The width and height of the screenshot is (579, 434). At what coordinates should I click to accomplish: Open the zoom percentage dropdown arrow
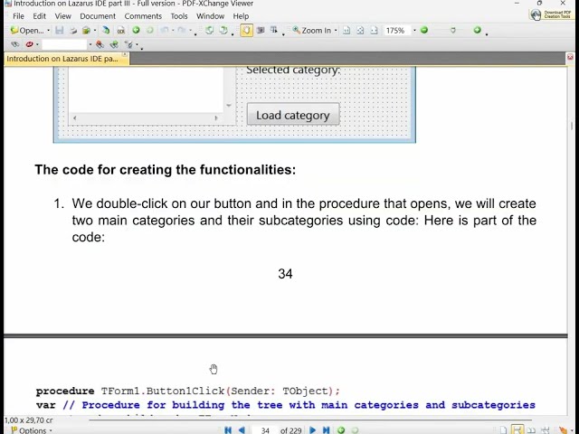[x=414, y=30]
